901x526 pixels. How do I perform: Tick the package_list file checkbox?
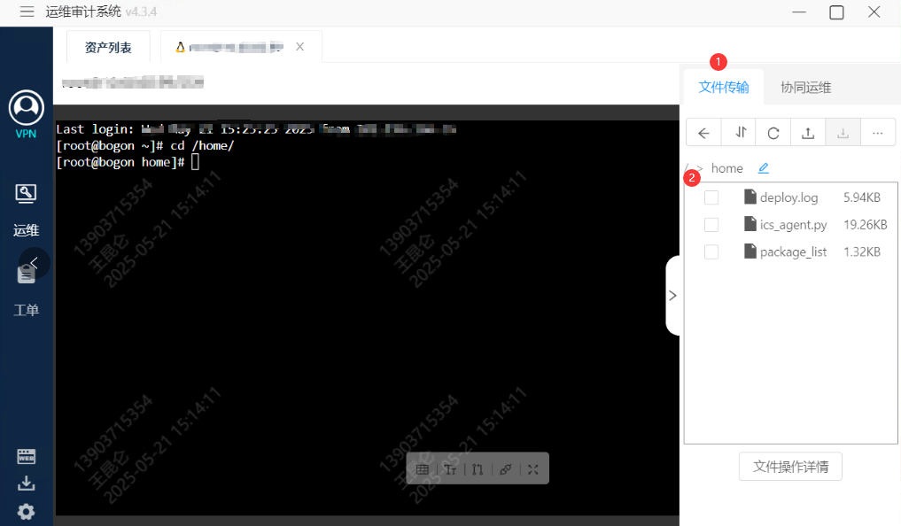click(711, 252)
